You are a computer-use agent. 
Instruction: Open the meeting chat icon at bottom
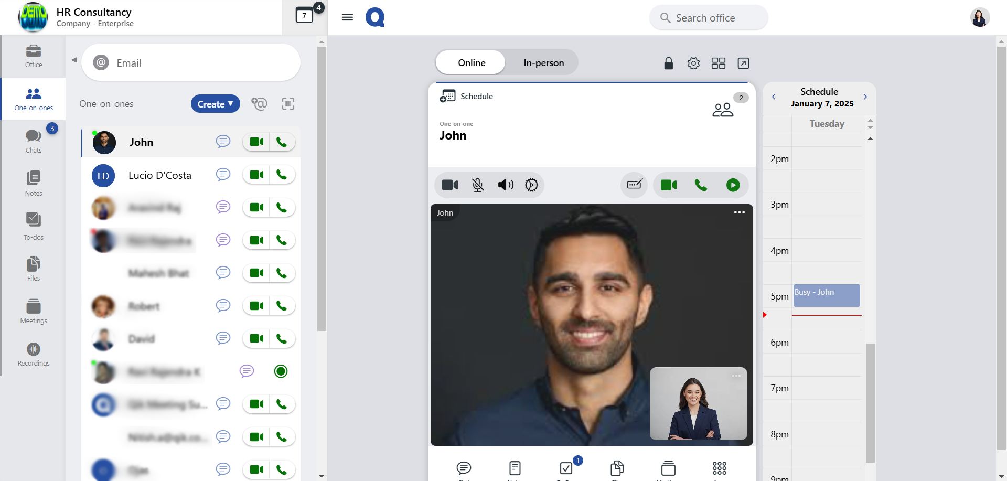click(464, 468)
